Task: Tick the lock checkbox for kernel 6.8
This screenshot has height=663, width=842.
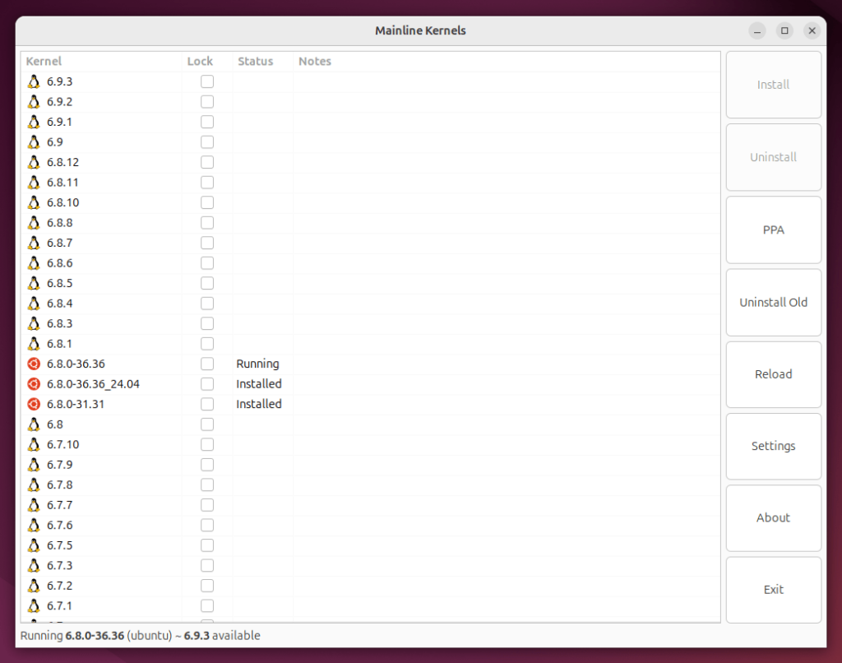Action: (207, 424)
